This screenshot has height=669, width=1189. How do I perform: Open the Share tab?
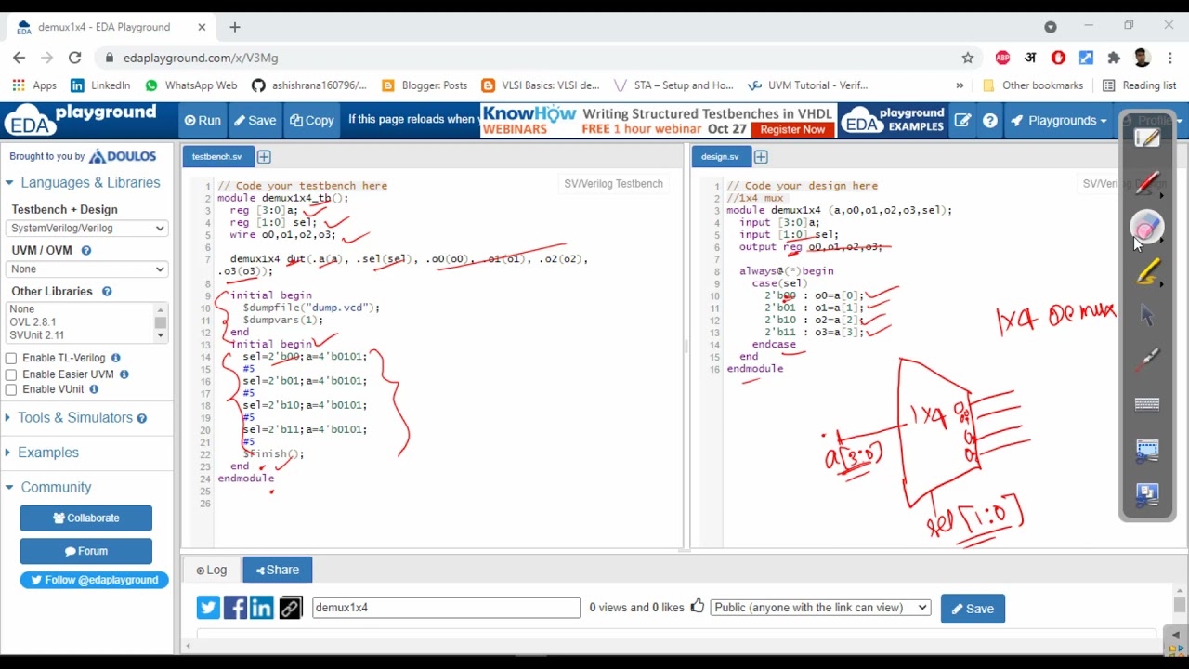(x=278, y=571)
